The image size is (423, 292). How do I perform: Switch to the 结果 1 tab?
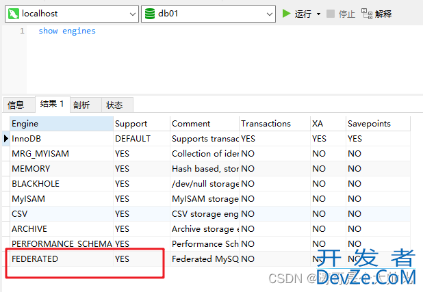point(53,104)
